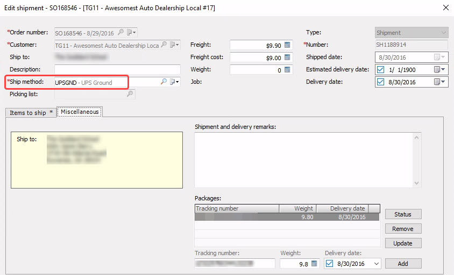This screenshot has height=275, width=454.
Task: Click the Order number search magnifier icon
Action: point(120,32)
